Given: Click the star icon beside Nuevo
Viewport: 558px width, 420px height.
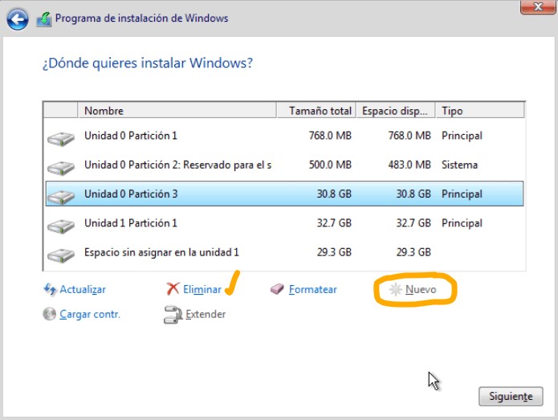Looking at the screenshot, I should 395,289.
